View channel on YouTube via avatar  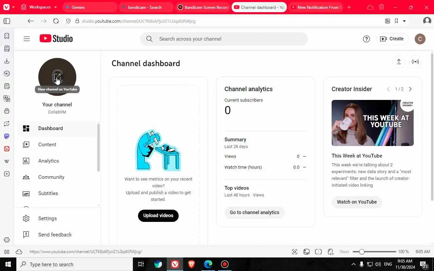tap(57, 77)
